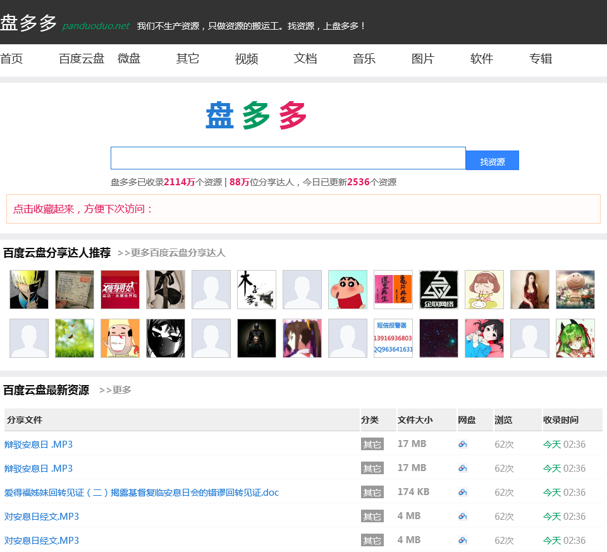Select the 软件 navigation item
Viewport: 607px width, 552px height.
[482, 58]
